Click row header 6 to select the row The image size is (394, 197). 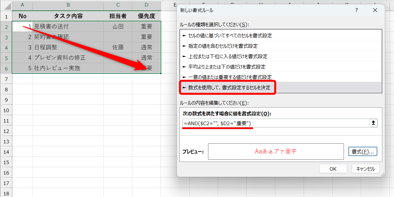(7, 68)
